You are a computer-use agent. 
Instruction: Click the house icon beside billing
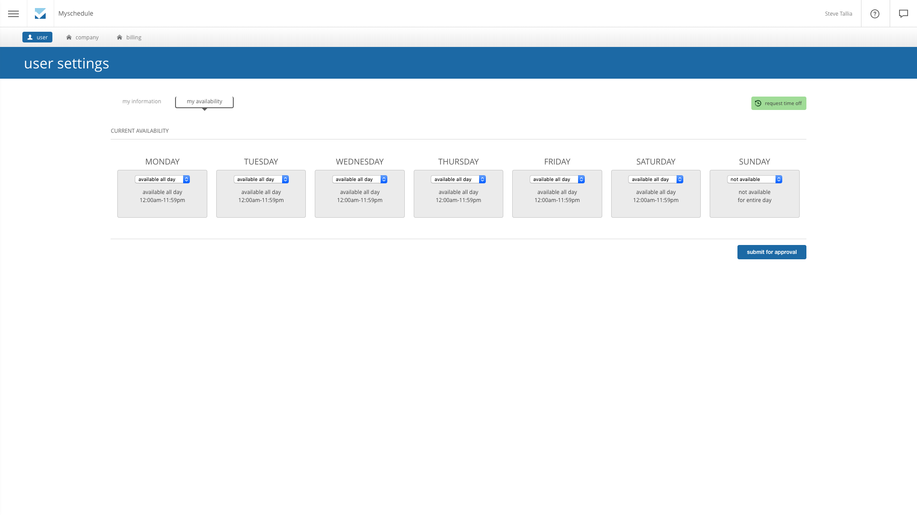point(120,38)
